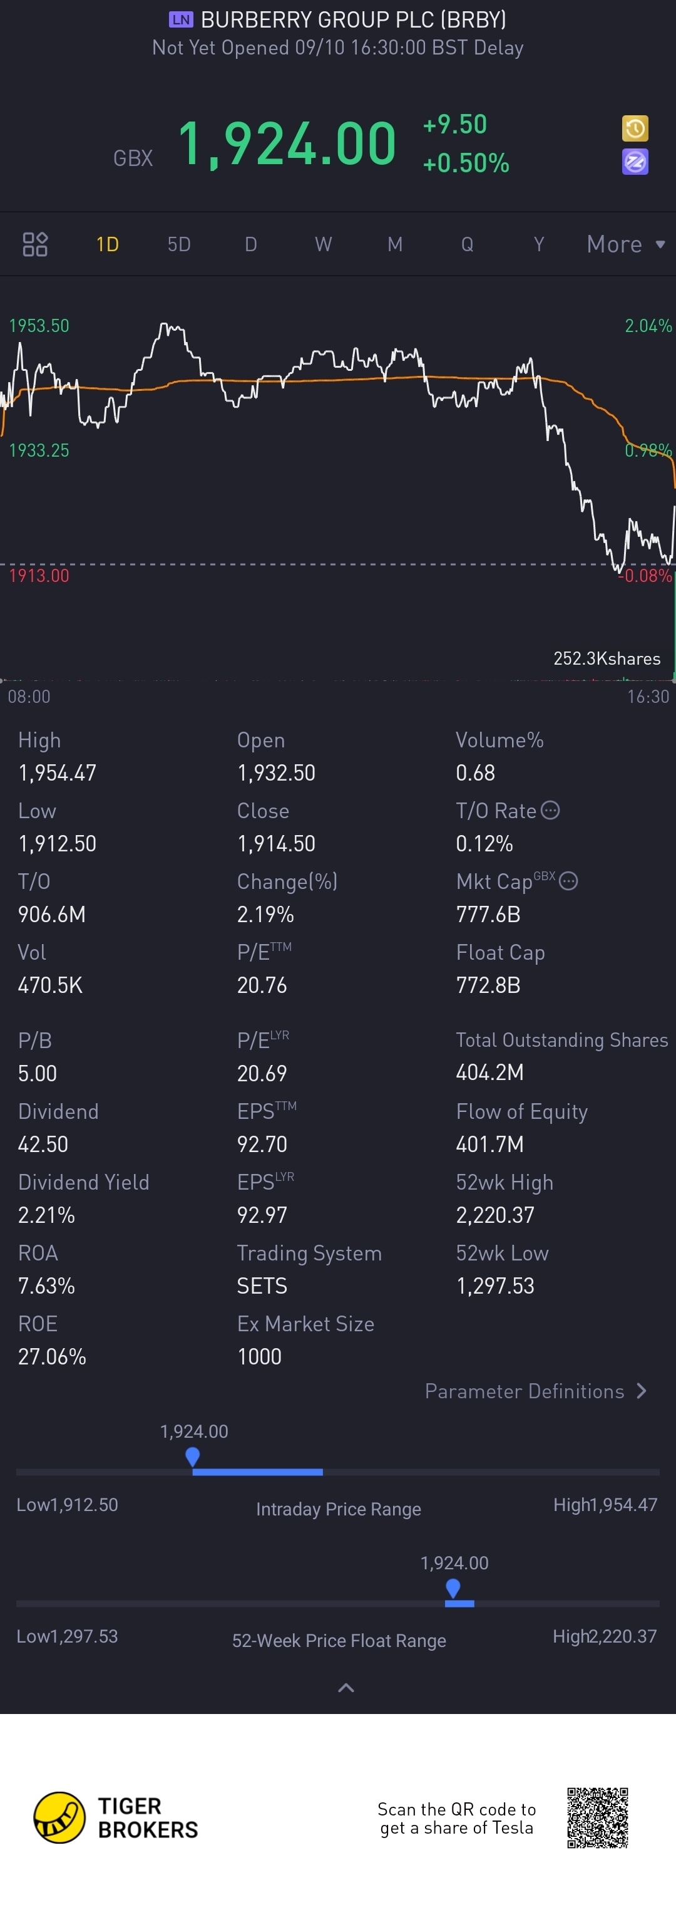Tap the LN market badge icon

coord(180,19)
